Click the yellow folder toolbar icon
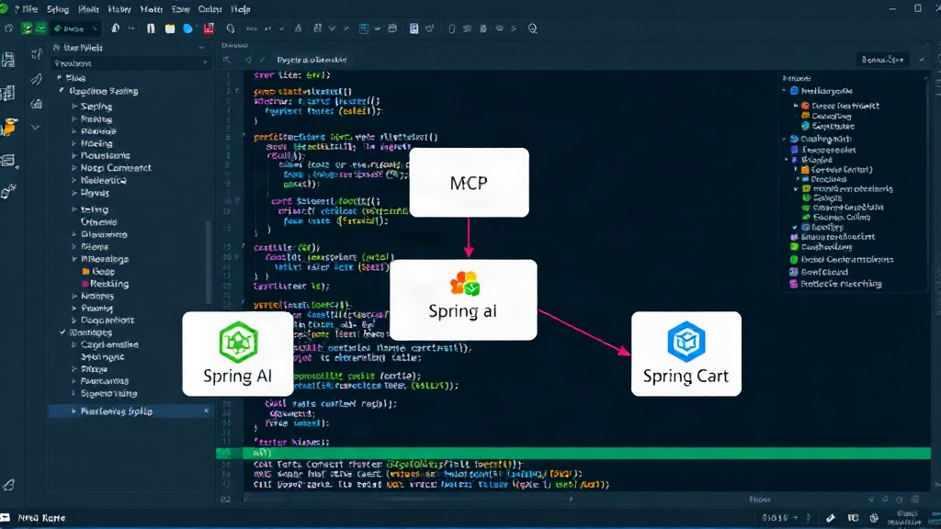 [x=170, y=28]
